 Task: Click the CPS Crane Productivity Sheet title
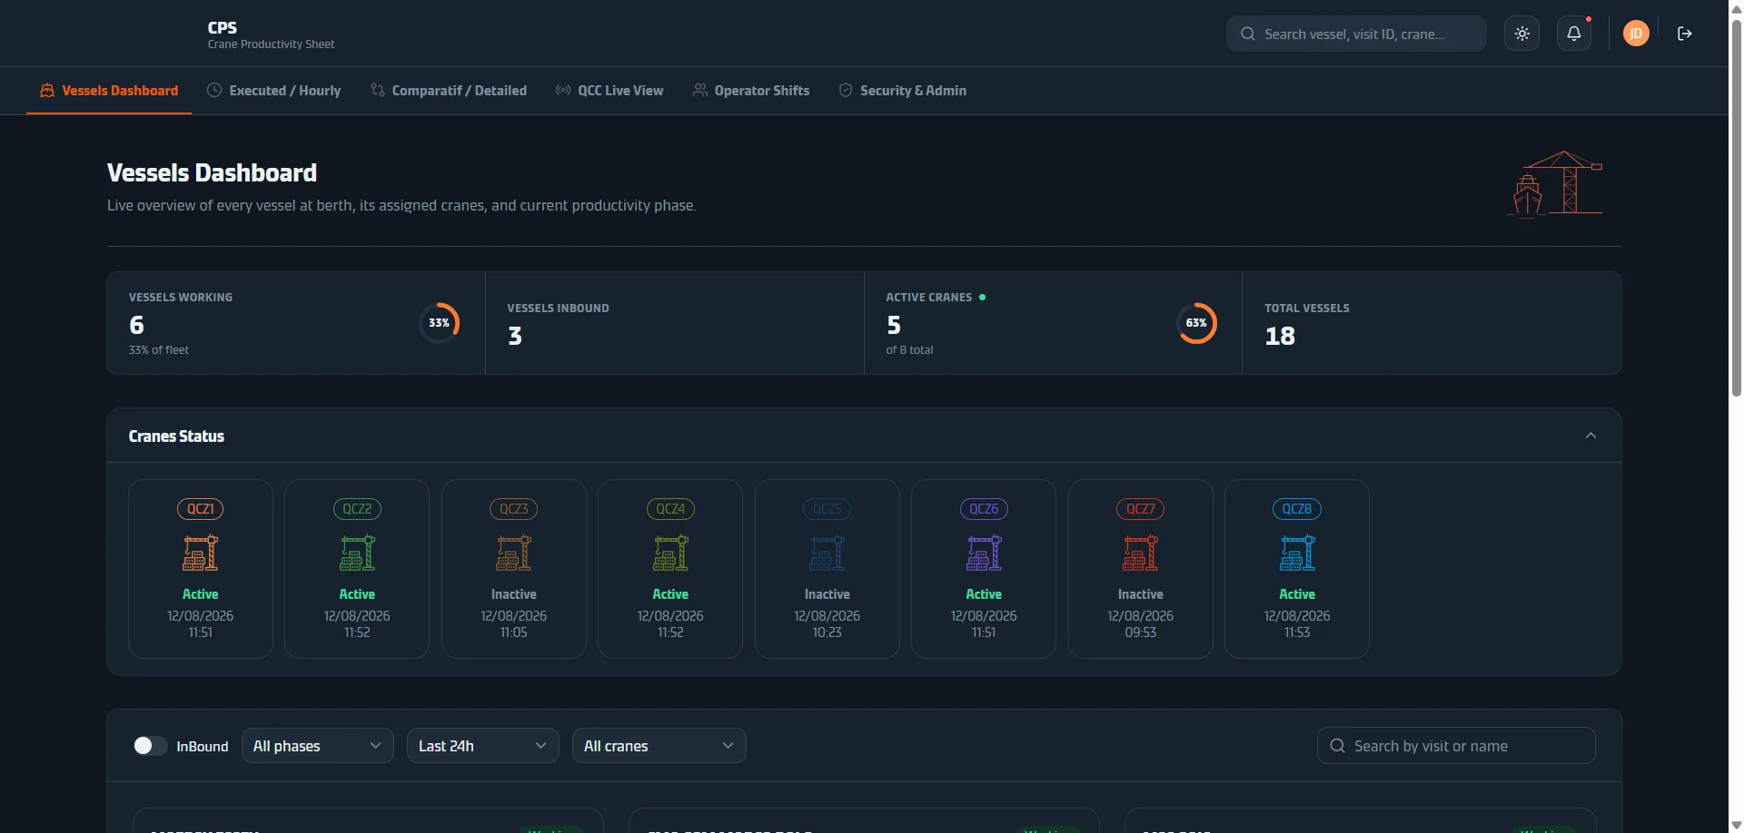point(271,34)
